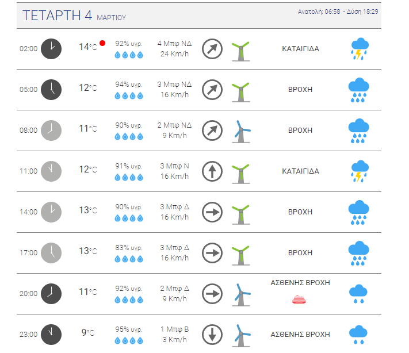The width and height of the screenshot is (409, 353).
Task: Click the 3 Μποφ Δ wind text at 17:00
Action: pos(174,248)
